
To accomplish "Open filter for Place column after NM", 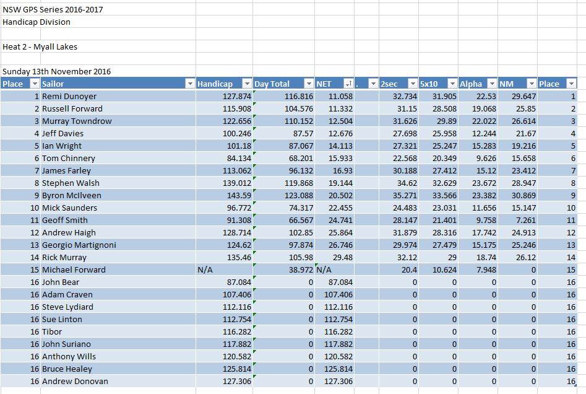I will (x=571, y=84).
